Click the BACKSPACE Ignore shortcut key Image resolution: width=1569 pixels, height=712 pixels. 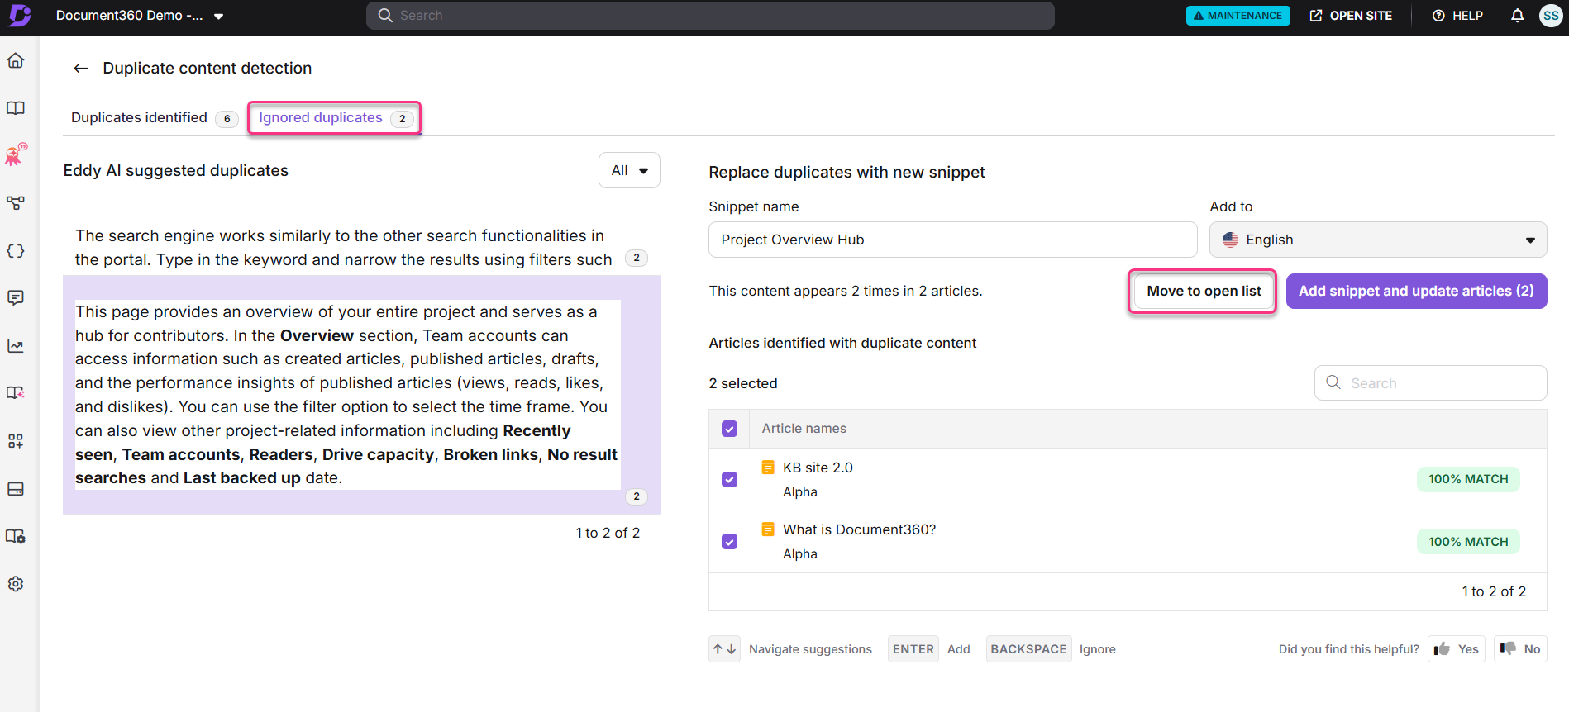[x=1028, y=649]
